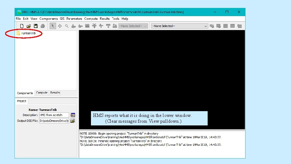Click the Description input field
This screenshot has width=291, height=164.
pyautogui.click(x=54, y=115)
